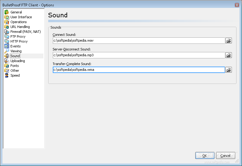Open the Firewall (PASV, NAT) icon
The image size is (242, 166).
7,32
